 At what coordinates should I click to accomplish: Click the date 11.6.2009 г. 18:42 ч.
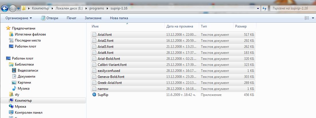coord(181,95)
